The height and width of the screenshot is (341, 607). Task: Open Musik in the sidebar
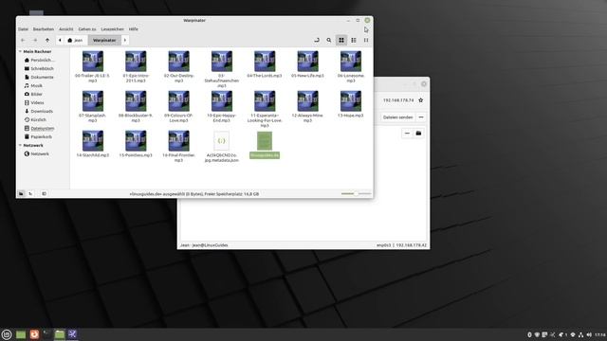(33, 86)
